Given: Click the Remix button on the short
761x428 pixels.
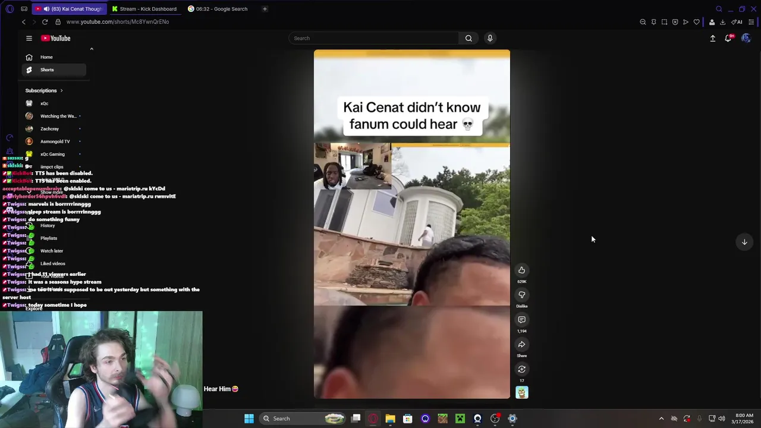Looking at the screenshot, I should (521, 369).
